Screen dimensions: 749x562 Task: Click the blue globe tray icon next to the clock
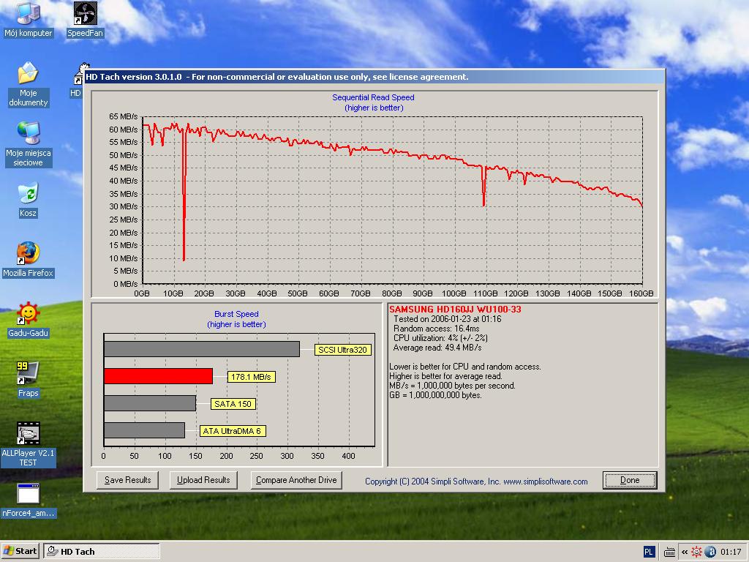[710, 552]
